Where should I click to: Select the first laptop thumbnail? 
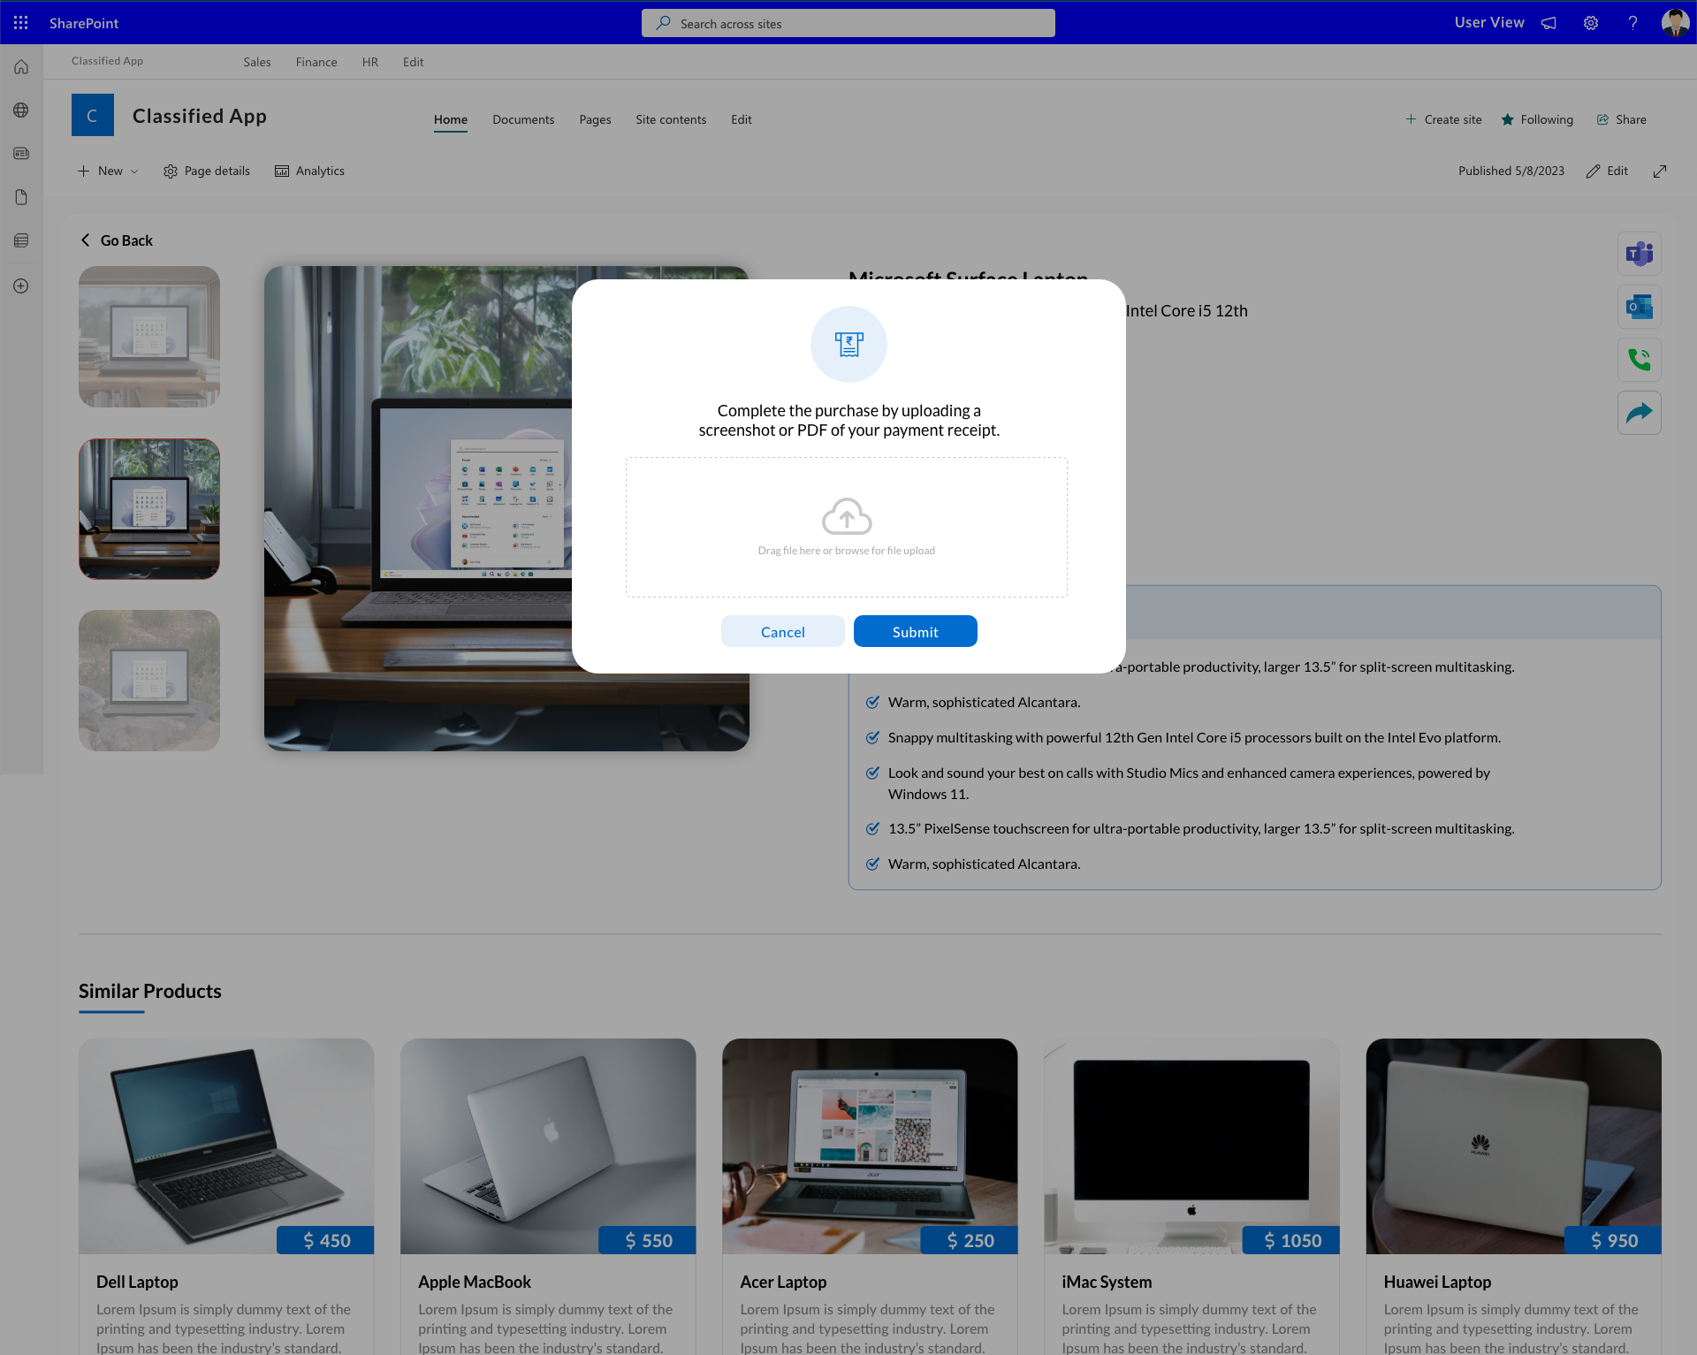[x=149, y=337]
